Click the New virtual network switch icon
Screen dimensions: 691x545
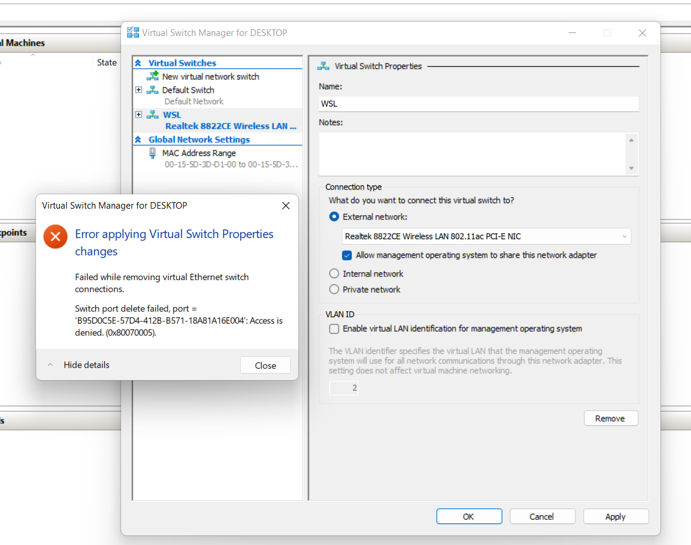152,76
